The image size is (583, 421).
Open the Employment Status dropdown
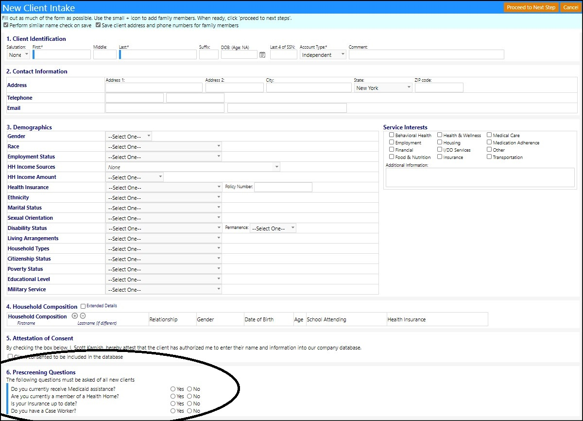click(x=164, y=157)
